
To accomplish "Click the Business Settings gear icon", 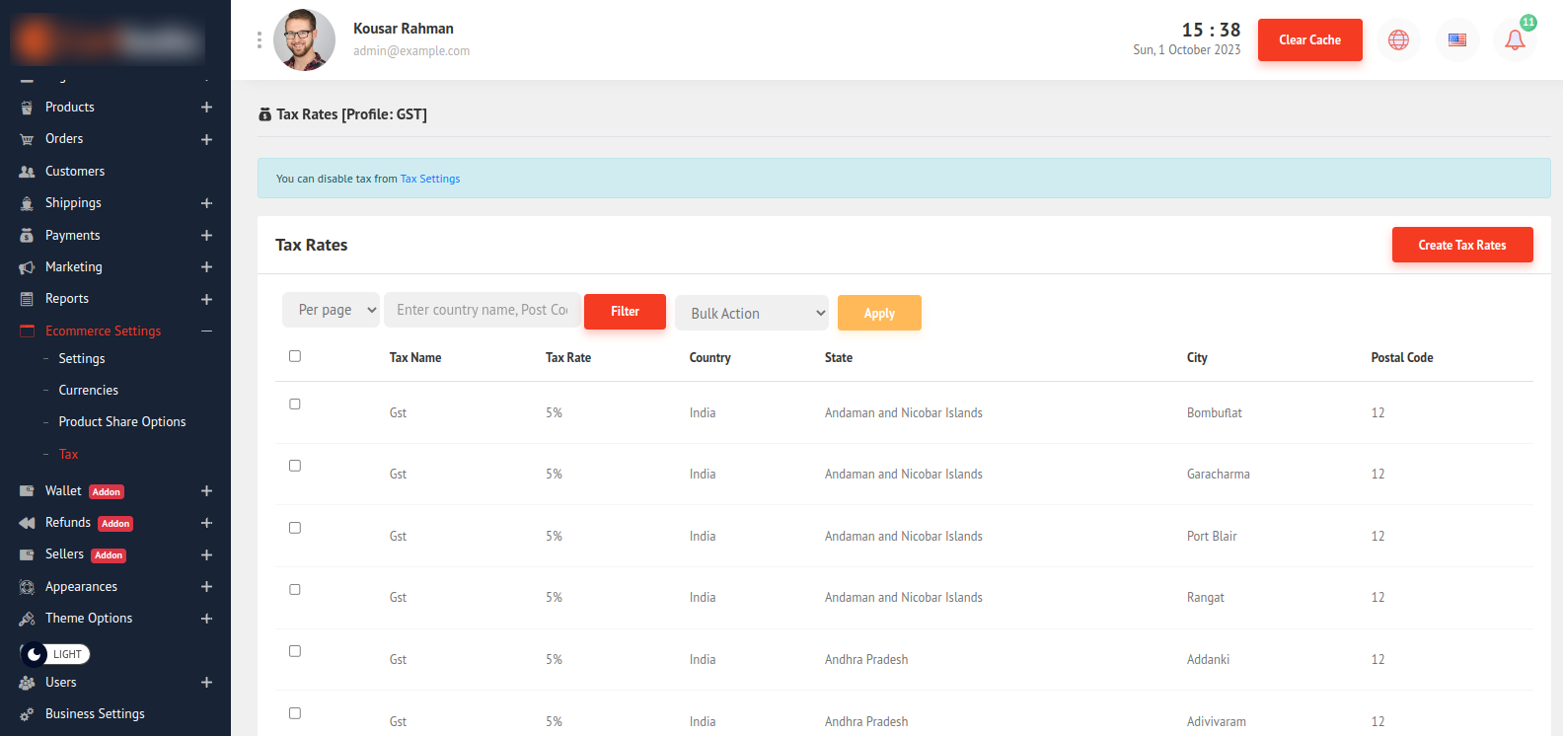I will click(x=27, y=714).
